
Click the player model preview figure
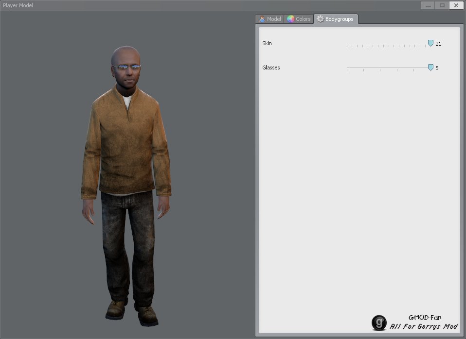click(x=126, y=186)
